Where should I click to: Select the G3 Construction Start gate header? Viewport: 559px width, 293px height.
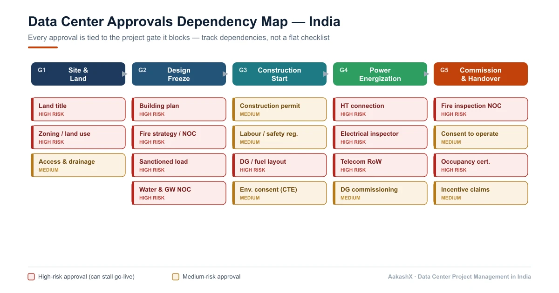point(279,74)
